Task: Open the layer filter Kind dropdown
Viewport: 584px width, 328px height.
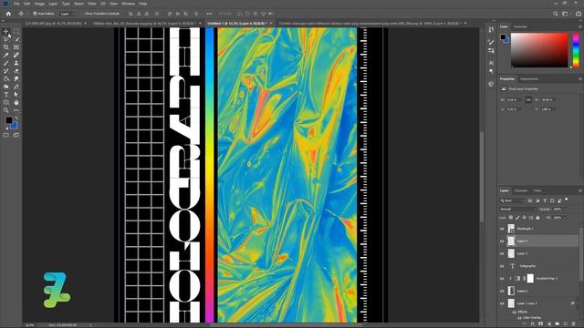Action: pyautogui.click(x=512, y=200)
